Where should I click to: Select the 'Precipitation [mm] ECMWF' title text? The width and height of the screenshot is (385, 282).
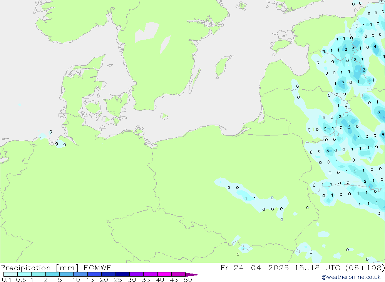pyautogui.click(x=56, y=267)
